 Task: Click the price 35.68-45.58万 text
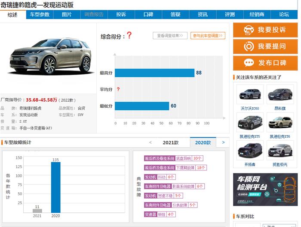[x=41, y=100]
